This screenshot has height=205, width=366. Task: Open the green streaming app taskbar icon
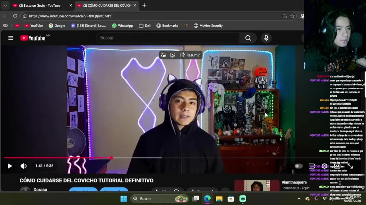pyautogui.click(x=243, y=199)
